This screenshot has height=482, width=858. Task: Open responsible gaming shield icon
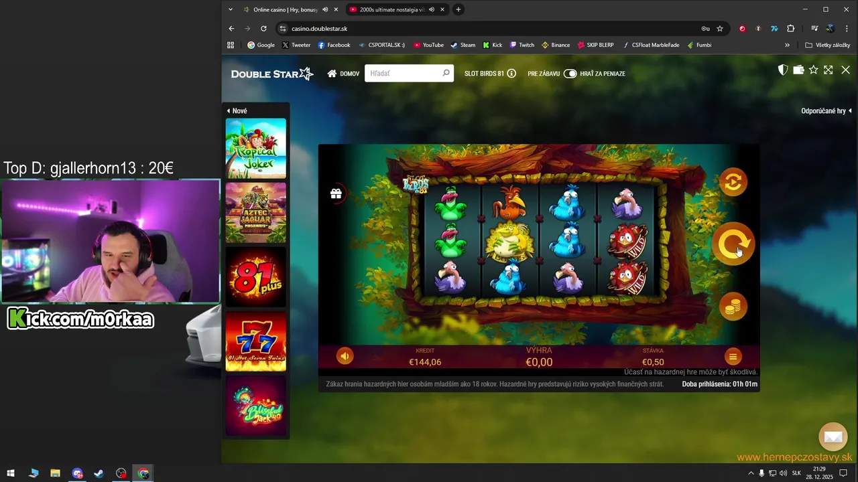coord(782,70)
